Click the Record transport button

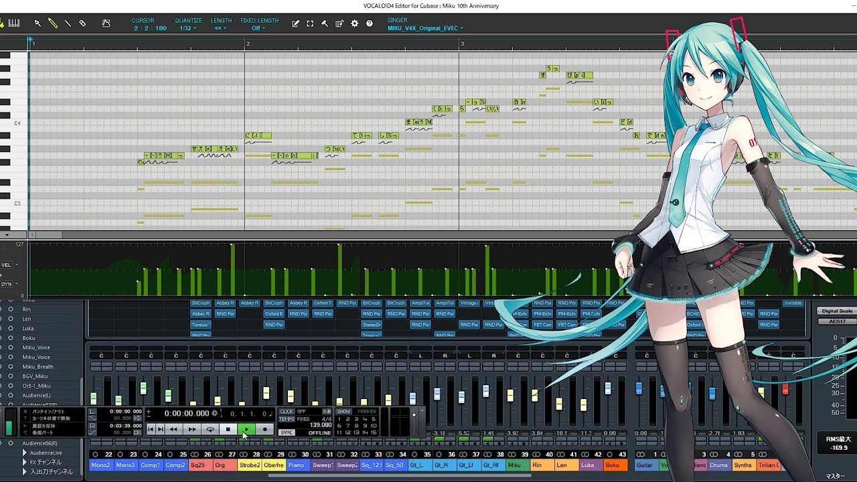click(x=265, y=429)
